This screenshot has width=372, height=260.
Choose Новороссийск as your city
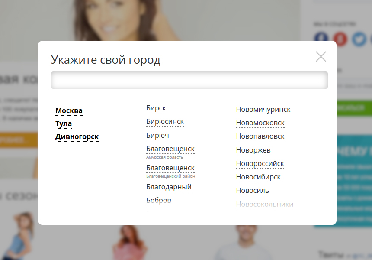pyautogui.click(x=260, y=164)
